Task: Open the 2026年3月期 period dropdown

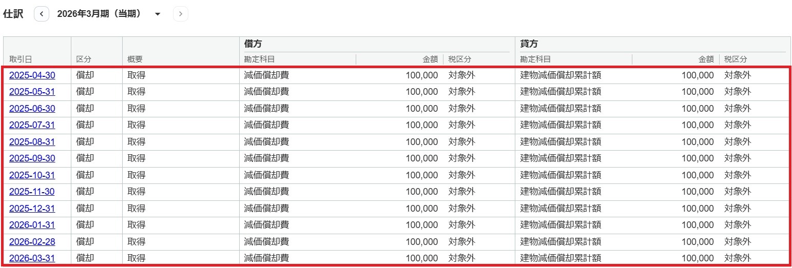Action: tap(109, 14)
